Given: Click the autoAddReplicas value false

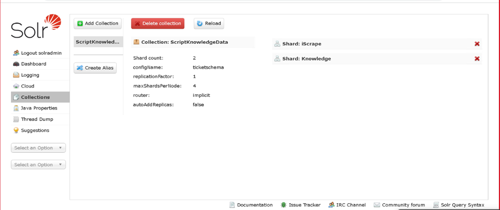Looking at the screenshot, I should (198, 104).
